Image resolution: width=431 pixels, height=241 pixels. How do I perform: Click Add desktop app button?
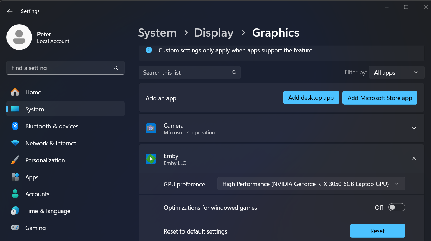(311, 98)
